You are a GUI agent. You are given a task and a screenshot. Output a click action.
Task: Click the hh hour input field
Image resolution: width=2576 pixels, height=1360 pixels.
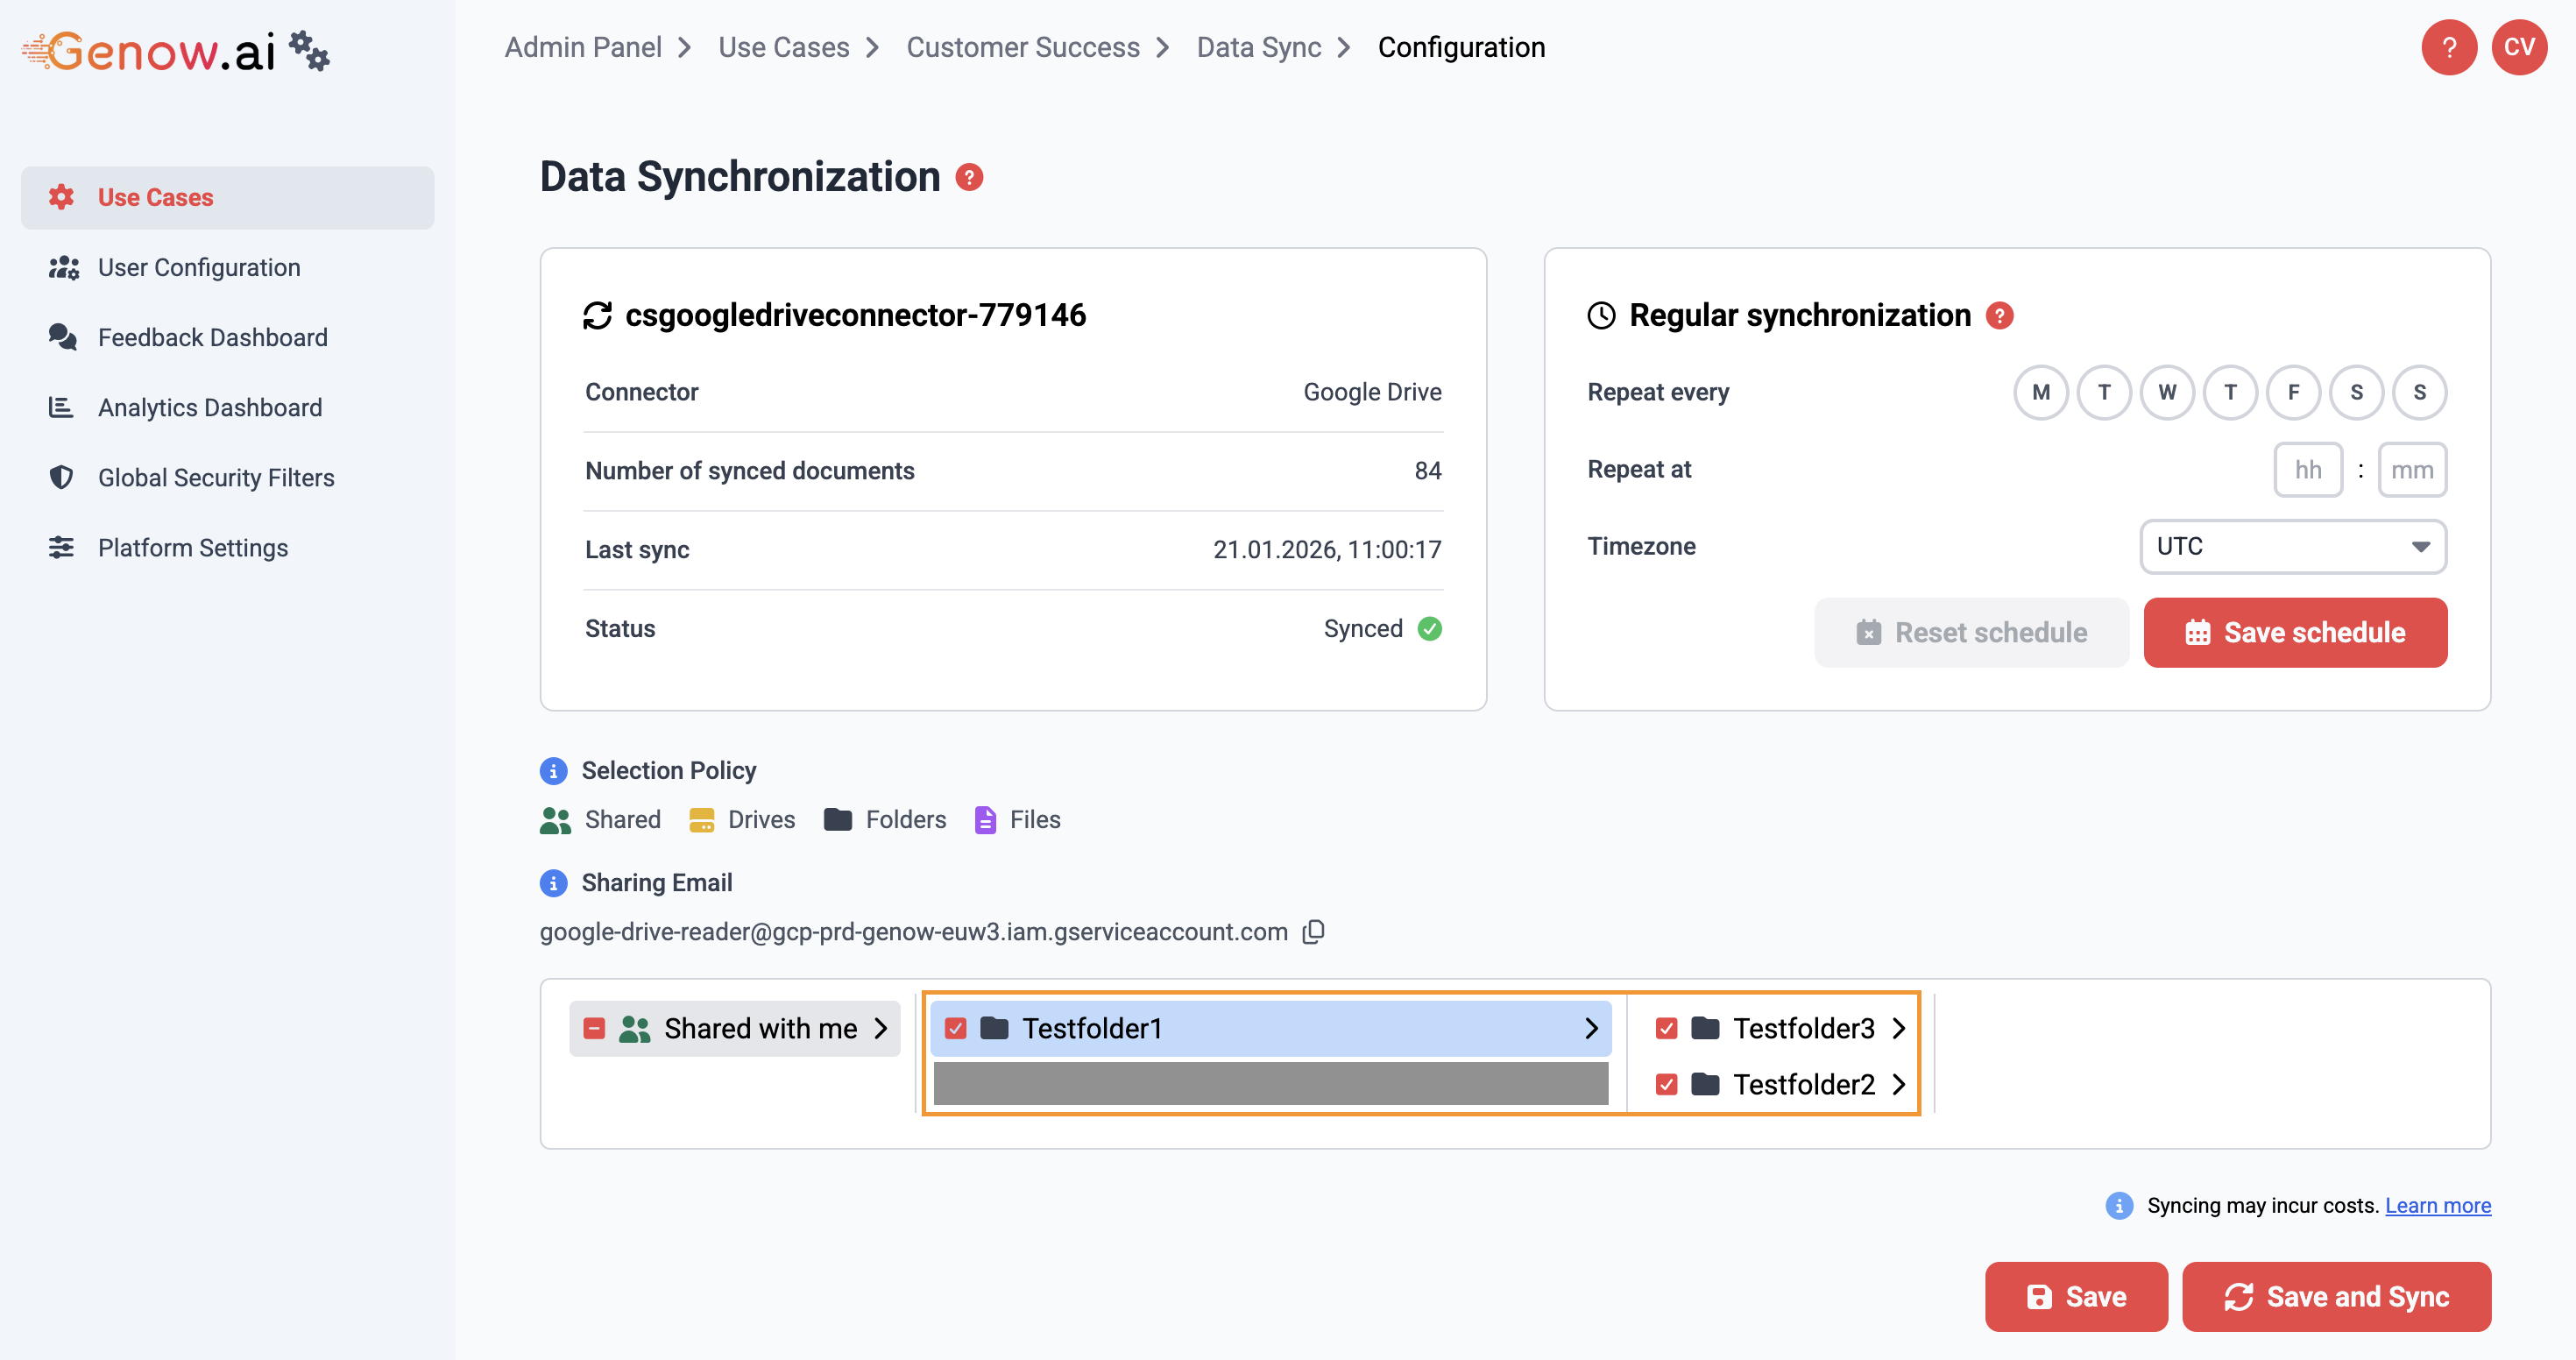tap(2307, 469)
